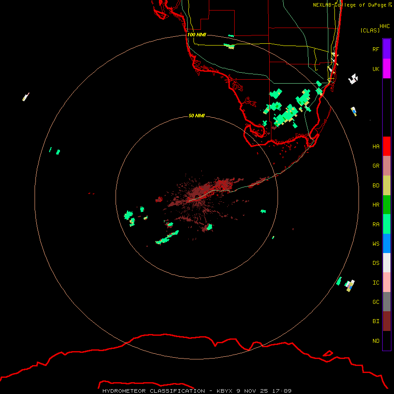Click the BD legend label

point(376,186)
